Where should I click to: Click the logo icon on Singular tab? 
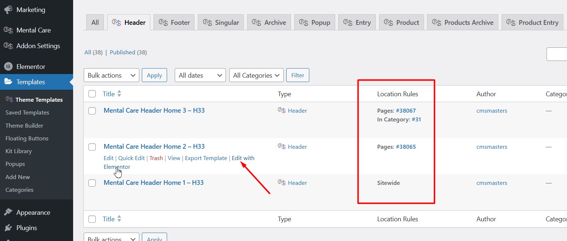[207, 23]
